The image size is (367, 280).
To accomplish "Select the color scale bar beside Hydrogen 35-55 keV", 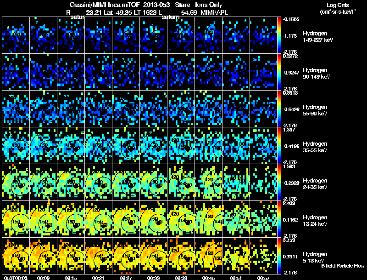I will pyautogui.click(x=279, y=146).
